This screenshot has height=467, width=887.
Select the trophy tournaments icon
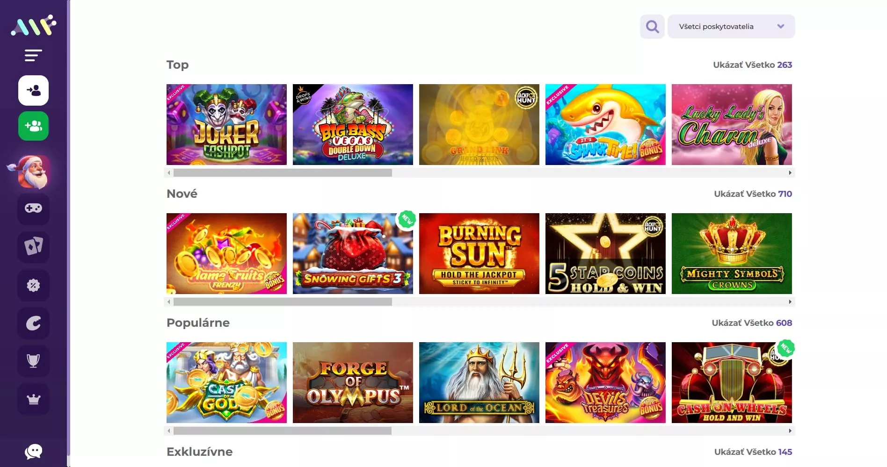[x=33, y=360]
